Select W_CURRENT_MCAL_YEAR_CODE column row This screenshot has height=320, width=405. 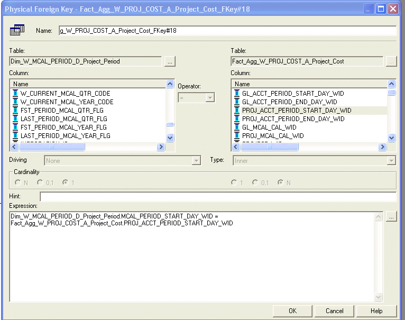tap(88, 102)
